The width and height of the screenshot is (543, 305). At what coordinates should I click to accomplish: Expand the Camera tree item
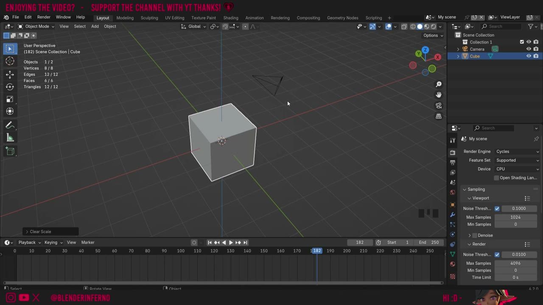[458, 49]
